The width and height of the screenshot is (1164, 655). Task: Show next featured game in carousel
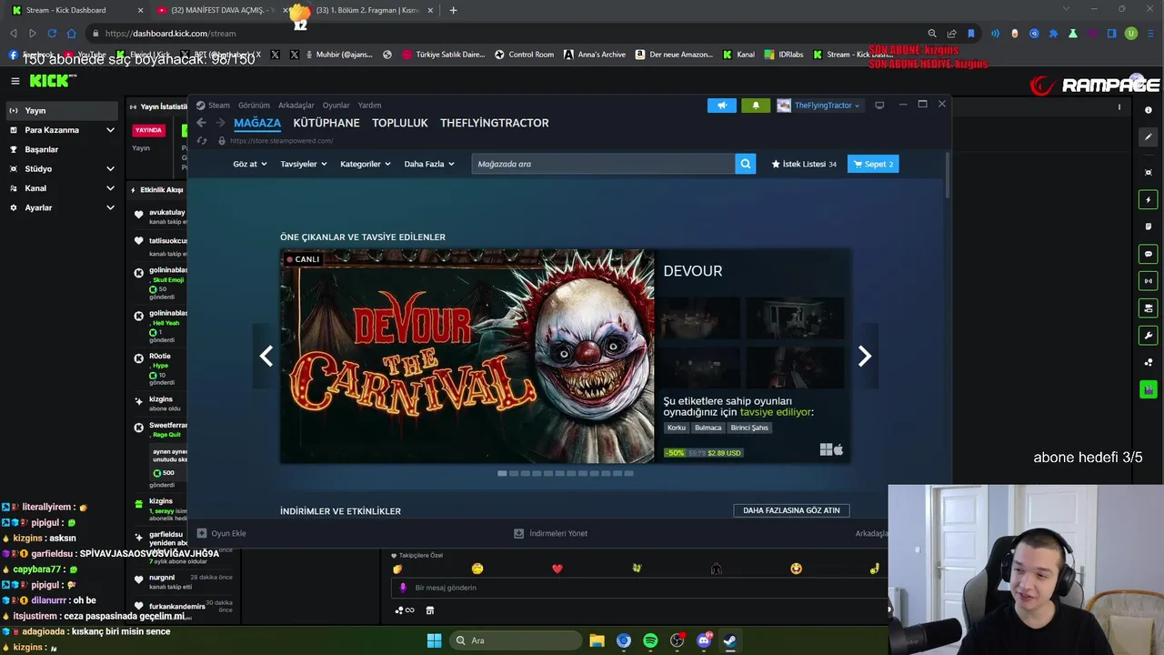[x=865, y=356]
